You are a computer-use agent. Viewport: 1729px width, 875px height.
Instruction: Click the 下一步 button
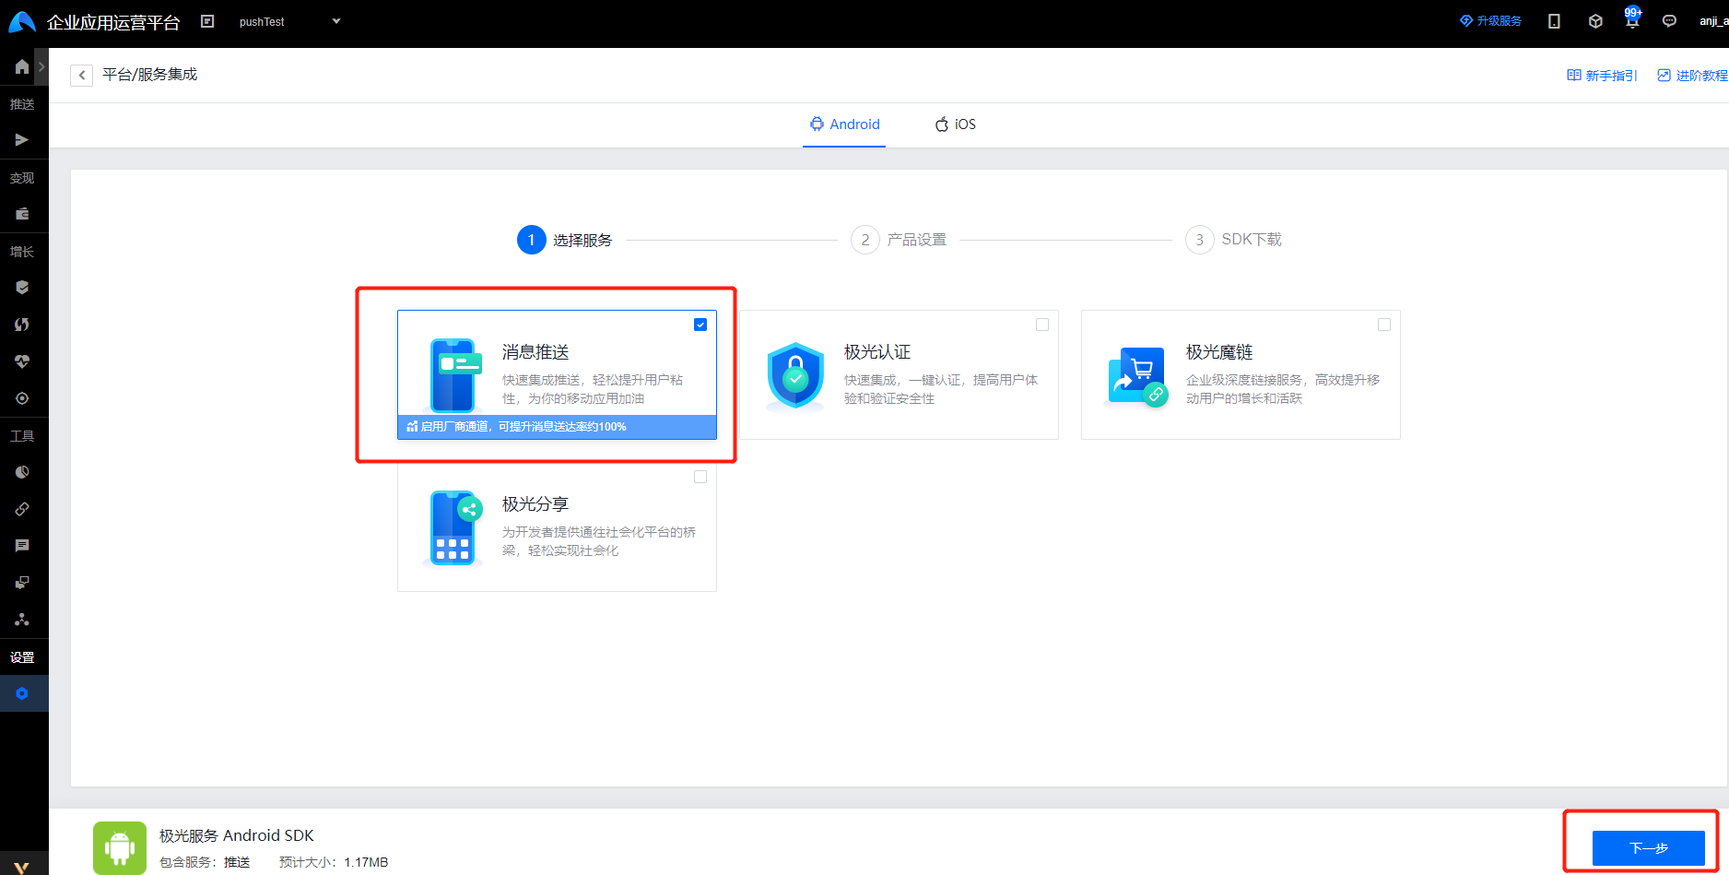coord(1648,847)
